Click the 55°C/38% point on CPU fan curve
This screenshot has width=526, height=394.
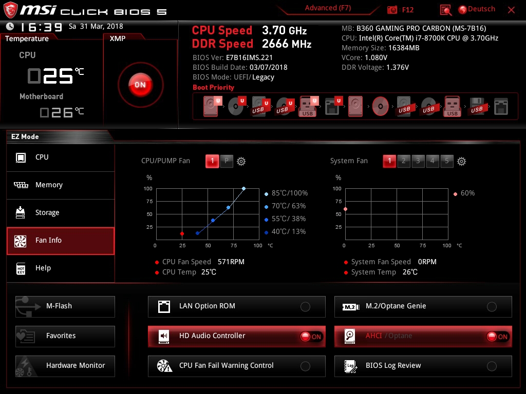tap(213, 221)
